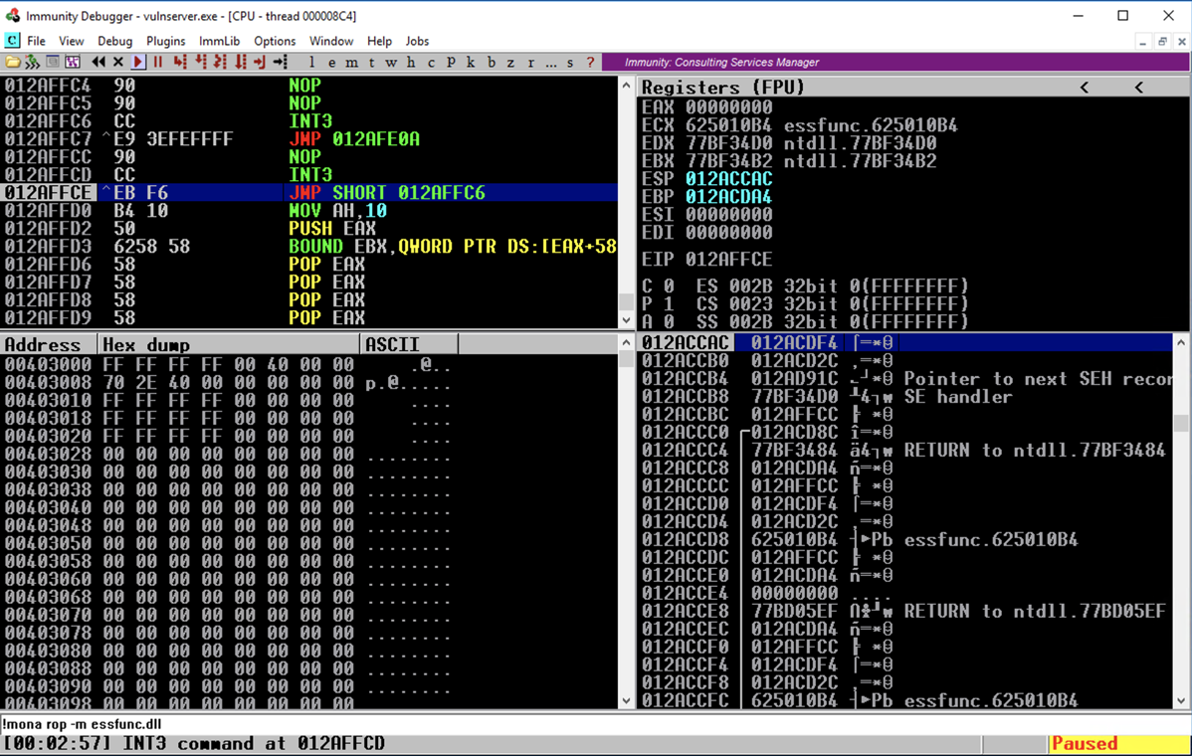Close the debugged program with X icon
Screen dimensions: 1192x756
[118, 63]
